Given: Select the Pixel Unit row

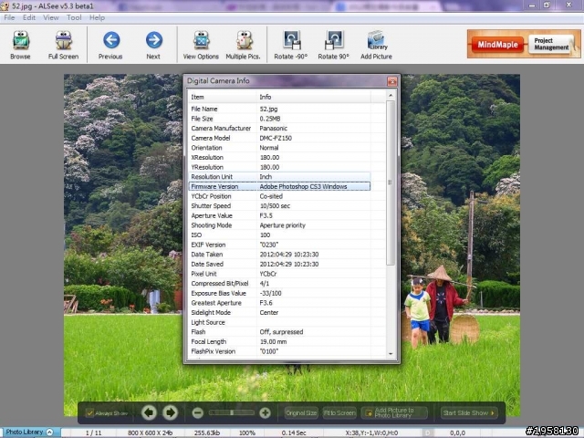Looking at the screenshot, I should (279, 274).
